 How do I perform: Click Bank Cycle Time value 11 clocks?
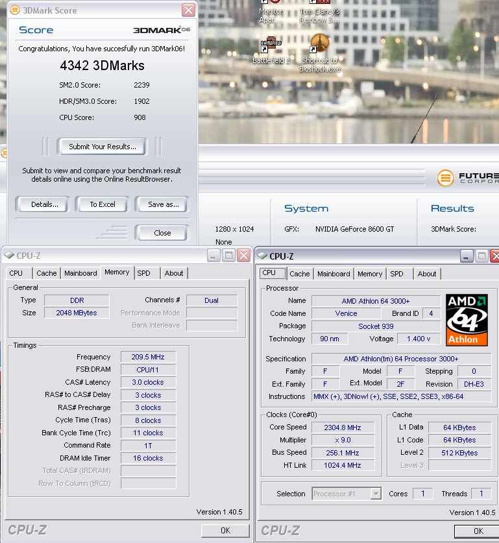click(x=148, y=433)
